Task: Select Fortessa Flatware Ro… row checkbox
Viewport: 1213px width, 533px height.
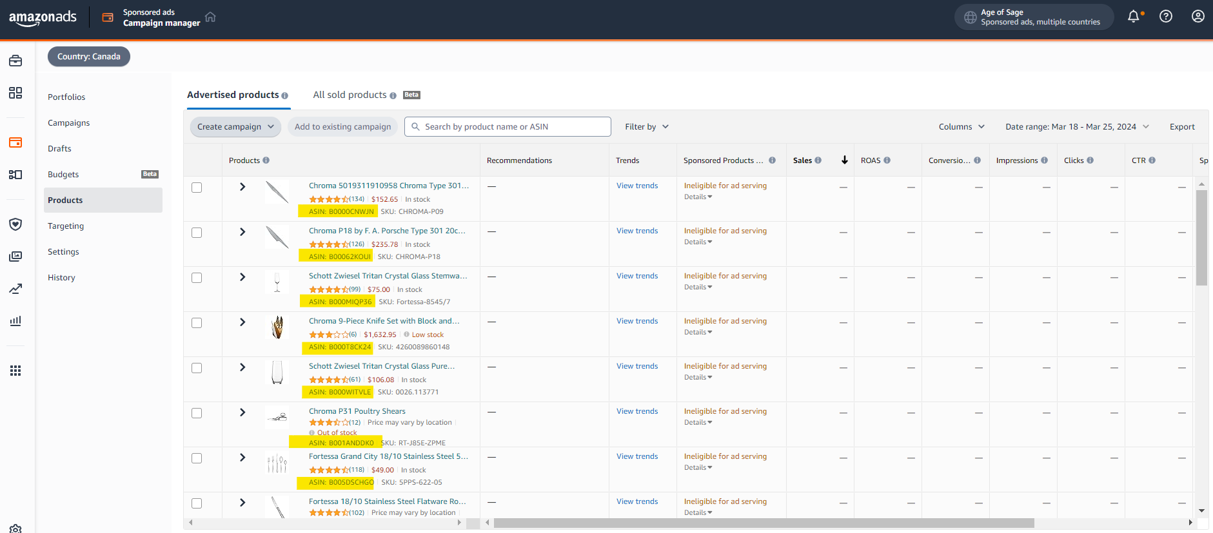Action: click(197, 503)
